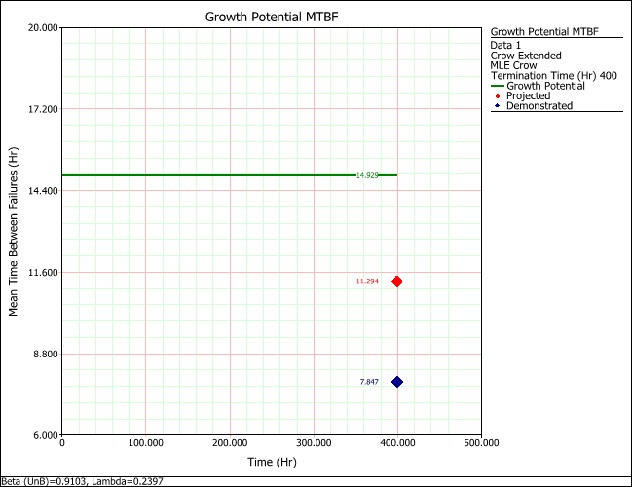Click the 20.000 y-axis tick label
Image resolution: width=632 pixels, height=487 pixels.
pyautogui.click(x=41, y=27)
